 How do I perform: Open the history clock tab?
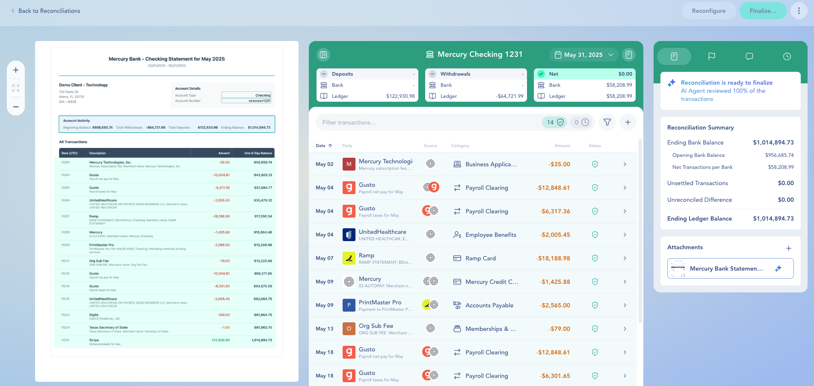[x=787, y=56]
